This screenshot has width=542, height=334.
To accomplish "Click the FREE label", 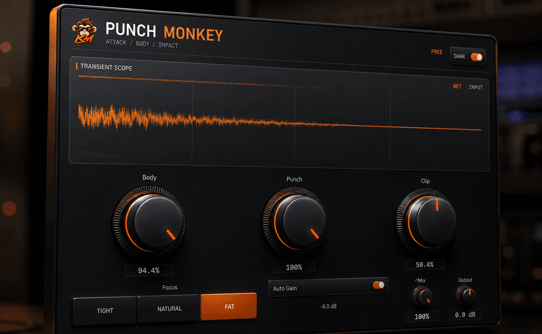I will (x=437, y=52).
